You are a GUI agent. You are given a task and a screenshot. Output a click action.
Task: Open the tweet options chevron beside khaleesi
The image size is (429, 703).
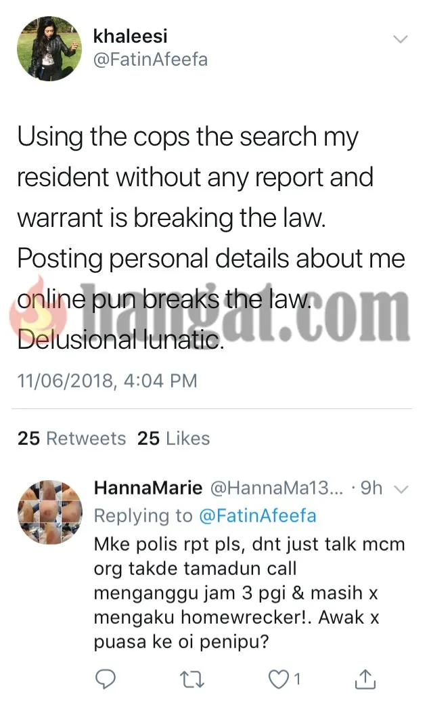[x=400, y=39]
